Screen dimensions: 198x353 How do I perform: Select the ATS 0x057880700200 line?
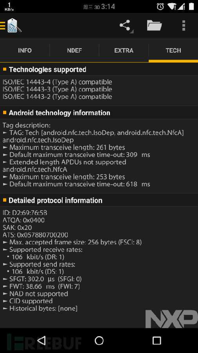click(x=35, y=235)
